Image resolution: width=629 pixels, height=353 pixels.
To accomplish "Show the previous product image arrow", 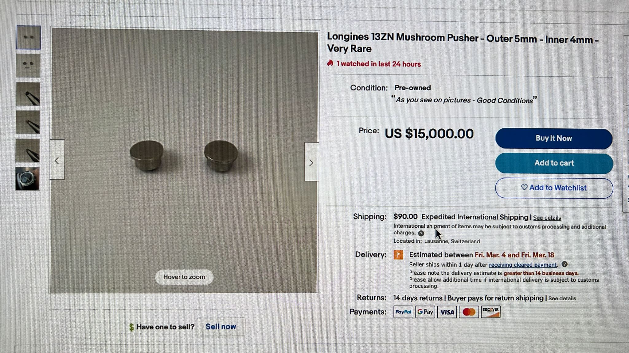I will click(57, 160).
